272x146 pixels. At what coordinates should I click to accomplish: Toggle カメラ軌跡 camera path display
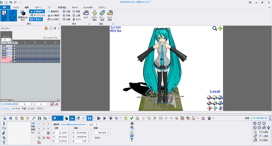click(x=53, y=15)
